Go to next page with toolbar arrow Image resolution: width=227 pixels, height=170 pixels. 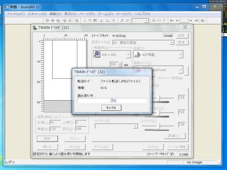191,21
